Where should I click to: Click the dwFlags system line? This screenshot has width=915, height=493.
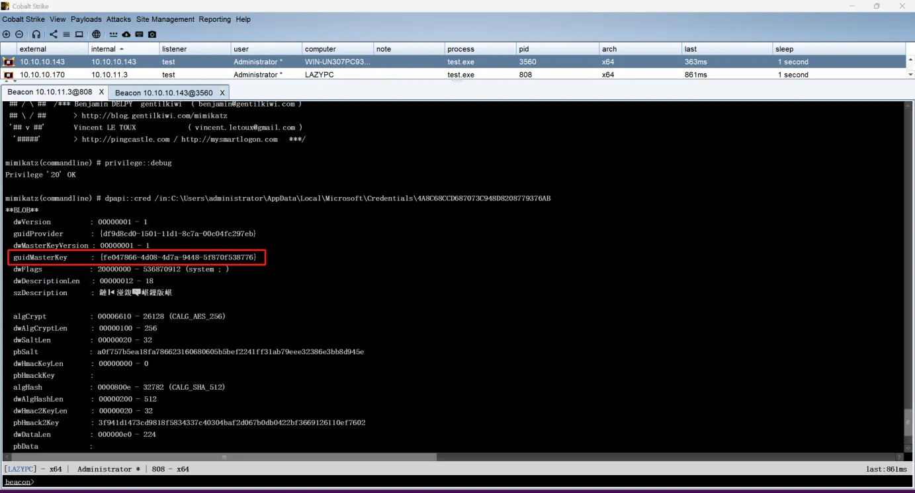pos(121,269)
